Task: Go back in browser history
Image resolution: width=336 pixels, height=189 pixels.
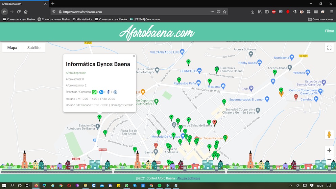Action: click(4, 12)
